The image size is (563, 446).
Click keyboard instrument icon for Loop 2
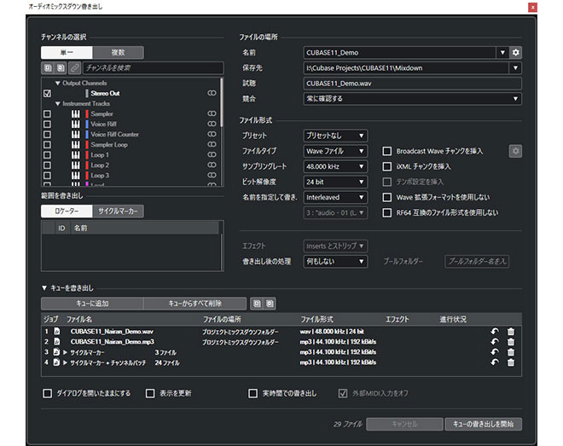(75, 165)
